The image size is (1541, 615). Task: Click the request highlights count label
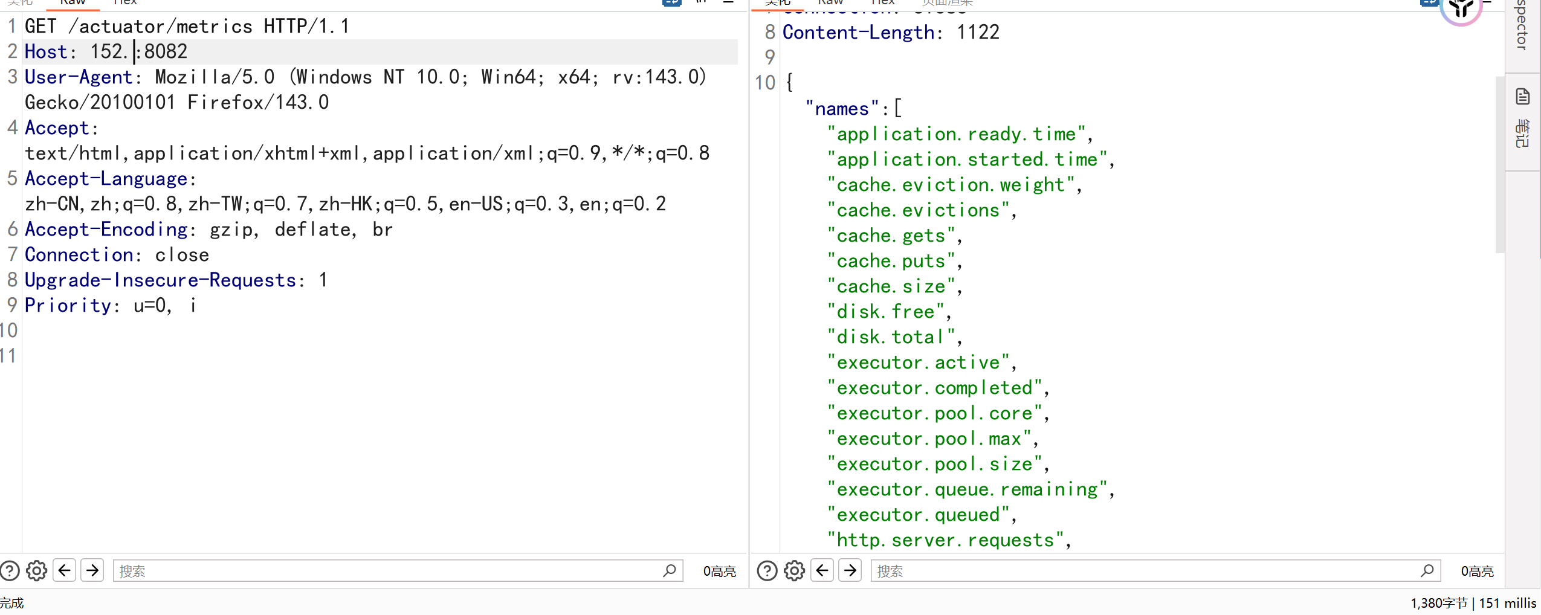719,572
